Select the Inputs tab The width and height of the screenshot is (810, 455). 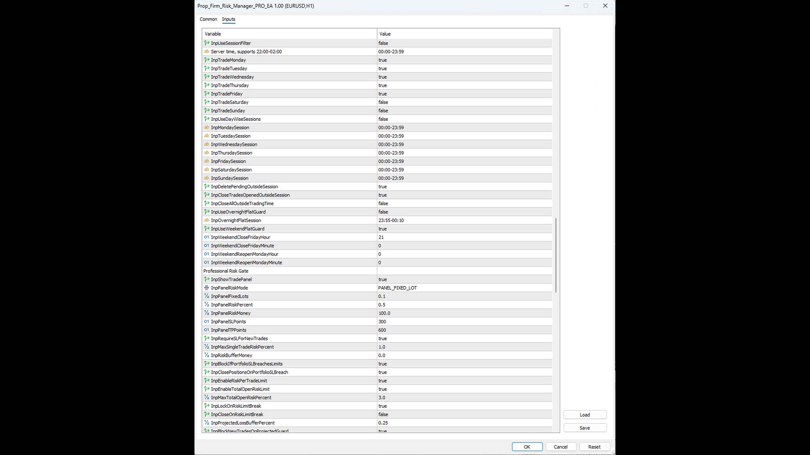[229, 19]
